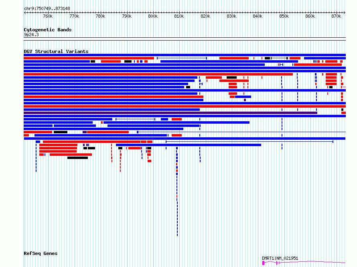Open the DGV Structural Variants track title

click(56, 51)
